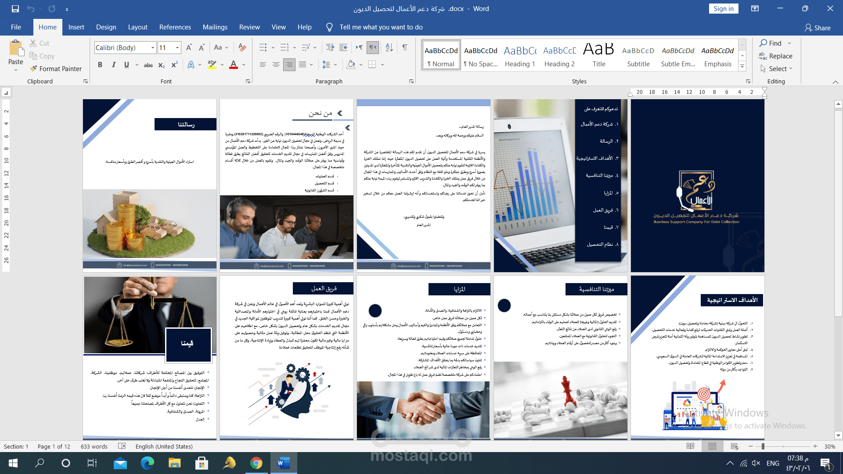The image size is (843, 474).
Task: Click the Format Painter brush icon
Action: pyautogui.click(x=33, y=68)
